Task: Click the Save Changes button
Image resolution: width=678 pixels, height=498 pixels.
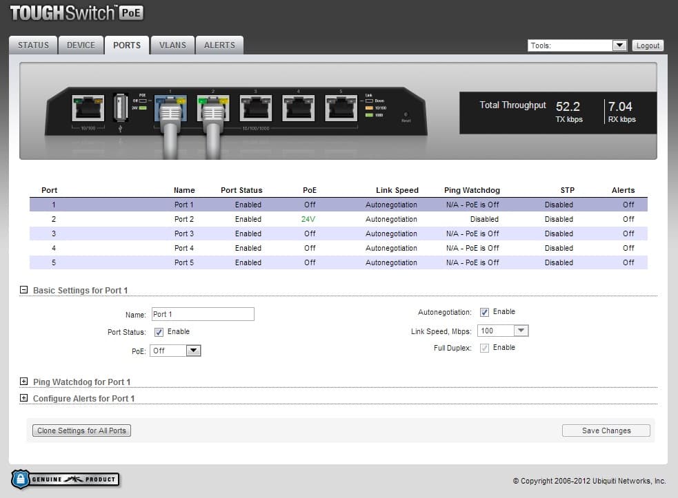Action: click(606, 430)
